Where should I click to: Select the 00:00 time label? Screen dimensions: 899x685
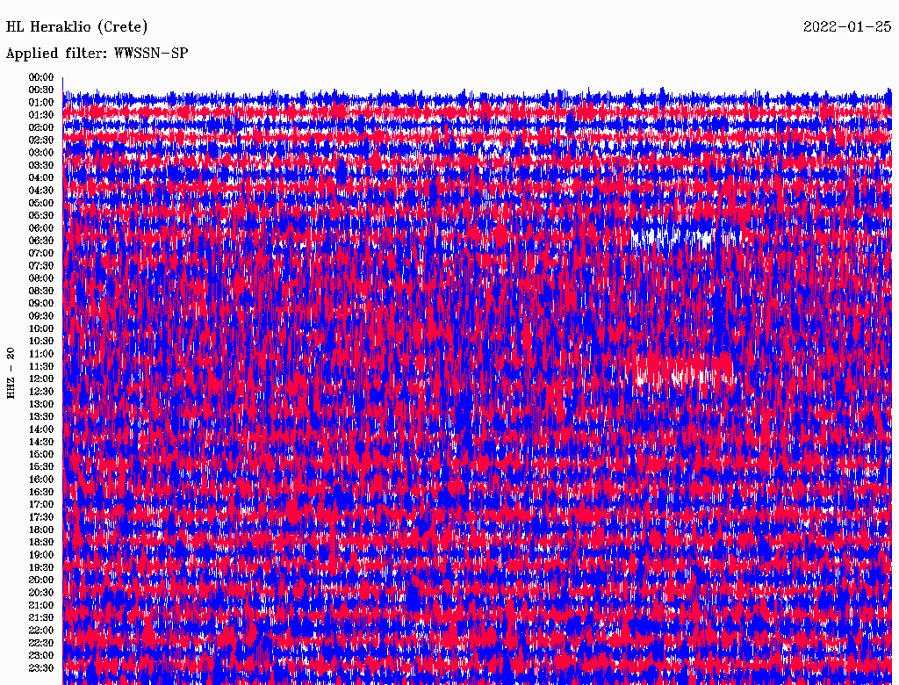pos(41,77)
